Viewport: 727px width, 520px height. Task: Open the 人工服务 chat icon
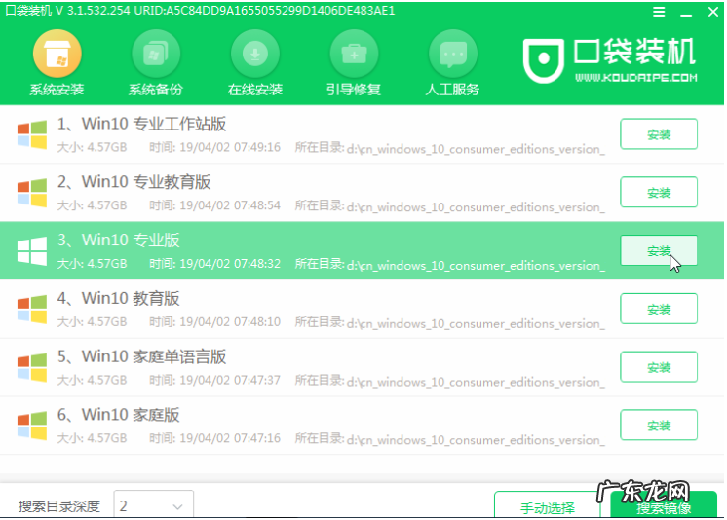453,54
